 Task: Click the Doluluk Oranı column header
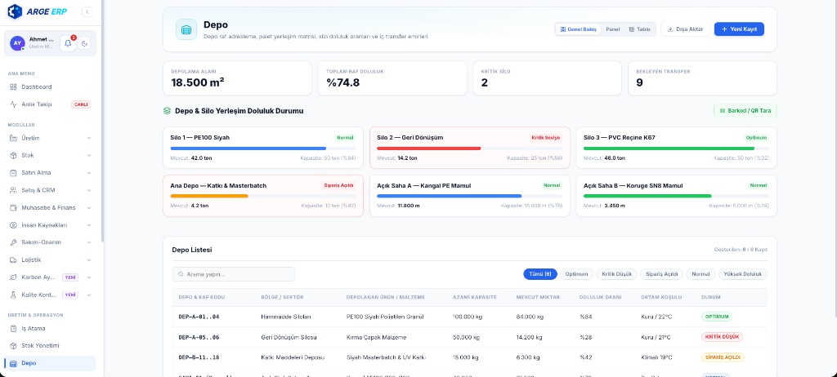click(600, 297)
